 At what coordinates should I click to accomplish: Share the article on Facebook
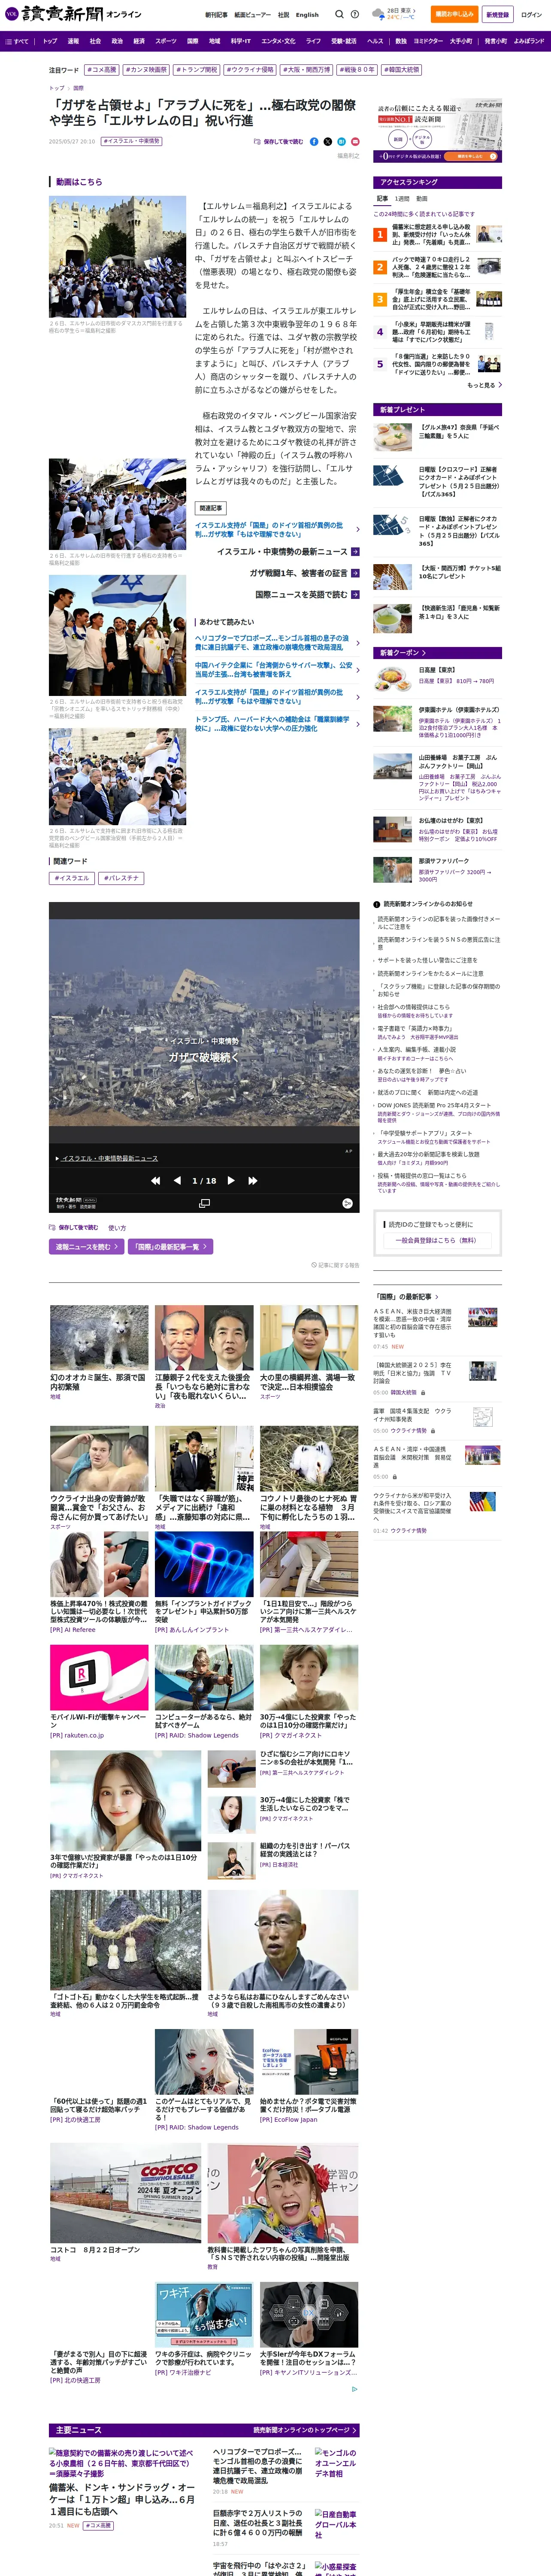click(x=314, y=142)
